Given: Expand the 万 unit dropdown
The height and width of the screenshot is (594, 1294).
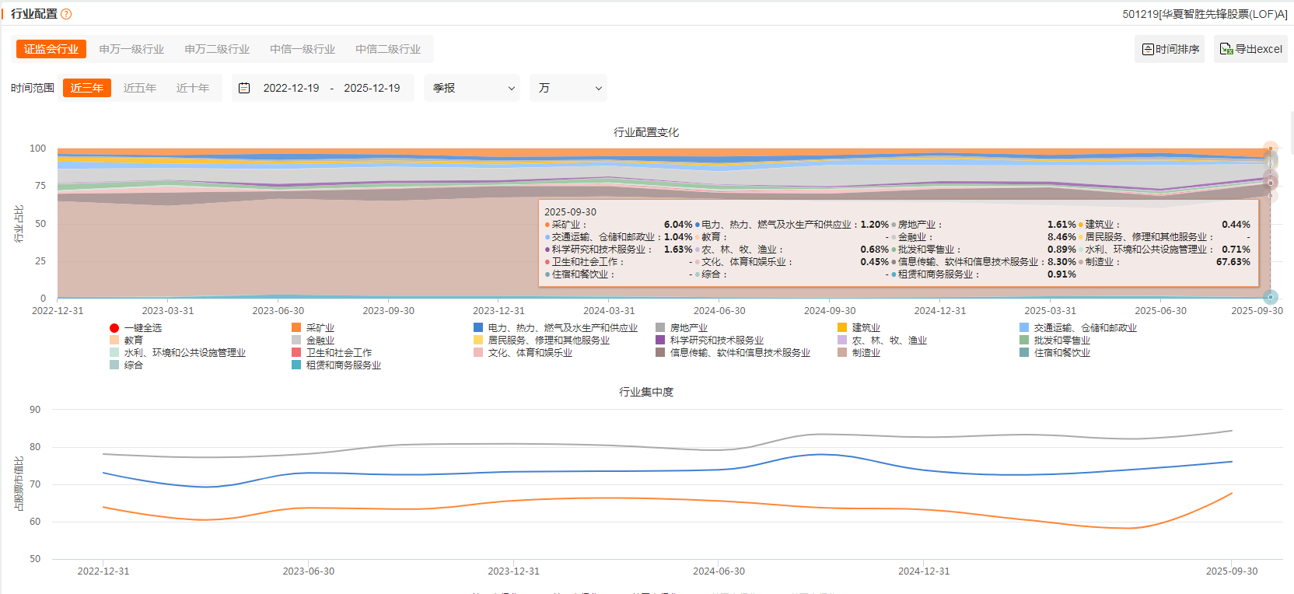Looking at the screenshot, I should (x=569, y=88).
